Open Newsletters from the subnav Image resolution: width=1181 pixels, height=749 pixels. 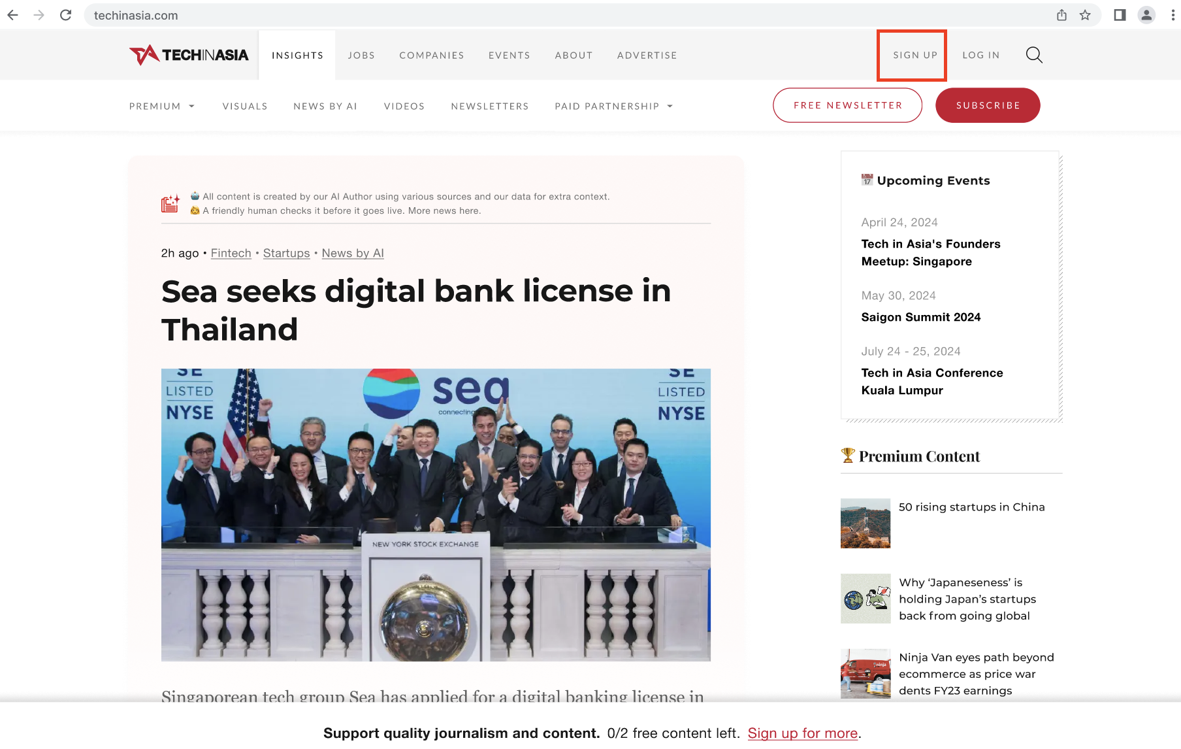pos(490,106)
